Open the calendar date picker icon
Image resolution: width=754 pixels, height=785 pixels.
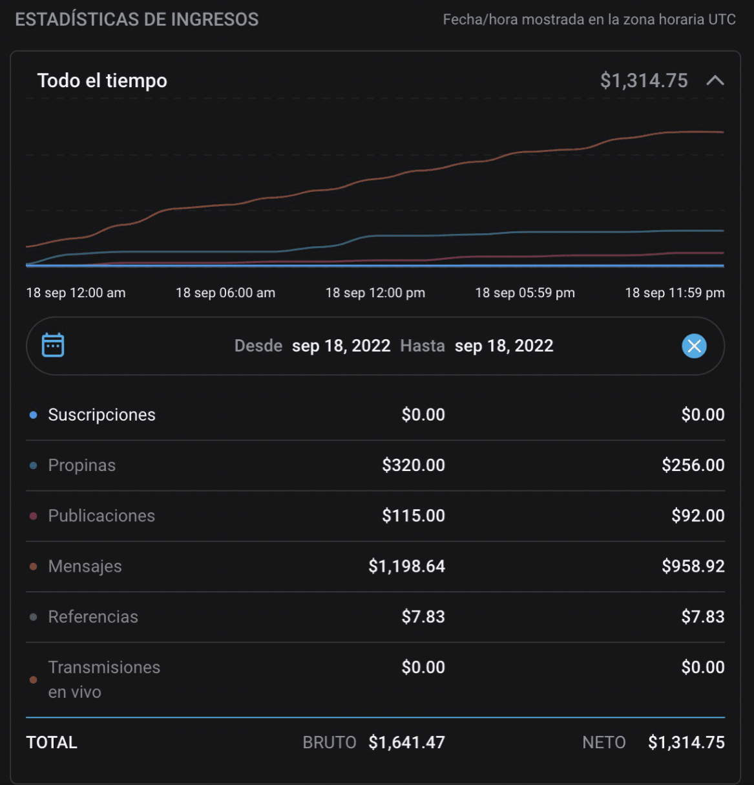53,345
